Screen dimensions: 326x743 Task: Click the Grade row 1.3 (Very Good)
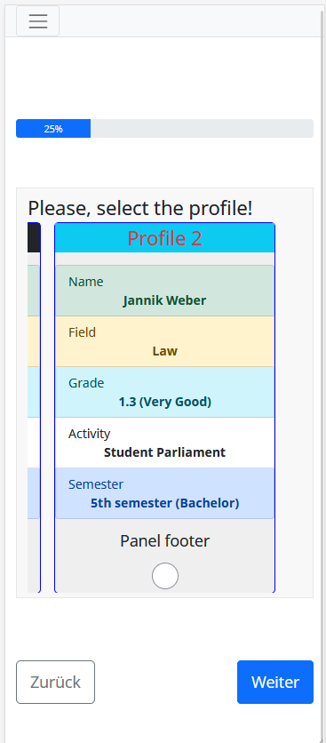click(x=165, y=392)
